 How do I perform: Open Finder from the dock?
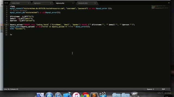click(40, 95)
